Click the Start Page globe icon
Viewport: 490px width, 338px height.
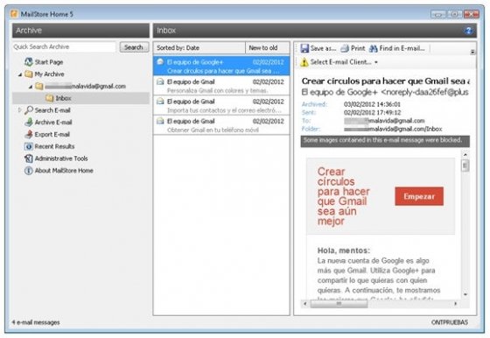click(29, 62)
